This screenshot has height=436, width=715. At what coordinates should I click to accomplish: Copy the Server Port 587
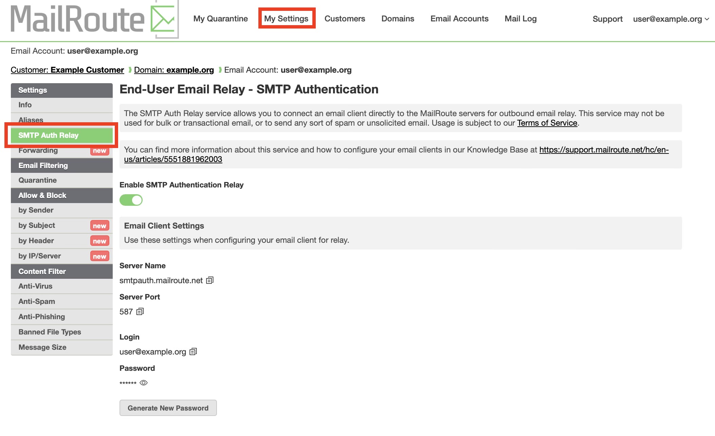coord(140,311)
